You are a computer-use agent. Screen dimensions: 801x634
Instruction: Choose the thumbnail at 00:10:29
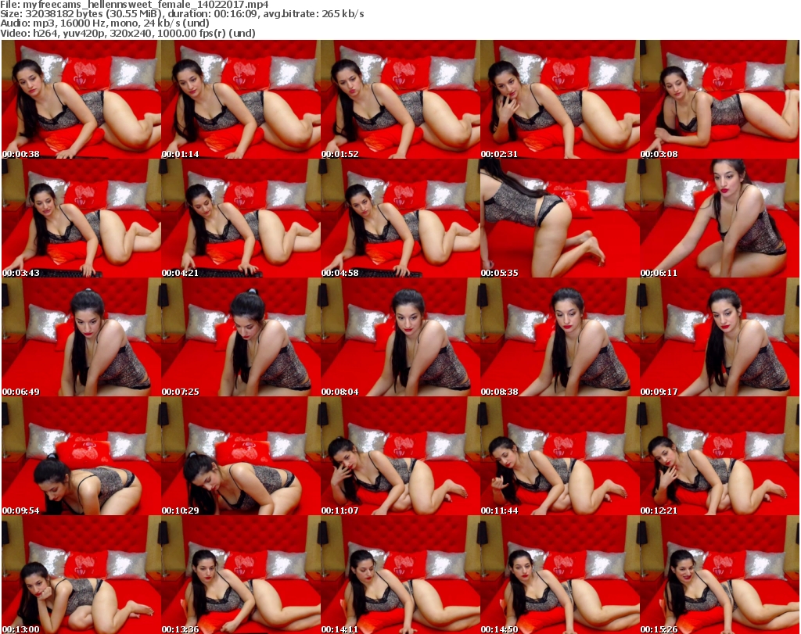[x=241, y=456]
